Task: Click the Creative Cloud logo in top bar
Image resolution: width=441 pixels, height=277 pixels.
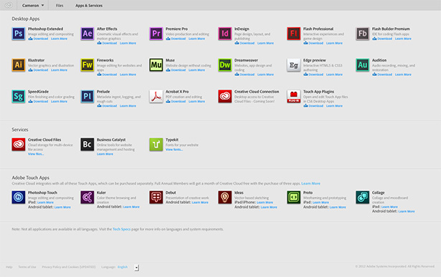Action: click(x=9, y=5)
